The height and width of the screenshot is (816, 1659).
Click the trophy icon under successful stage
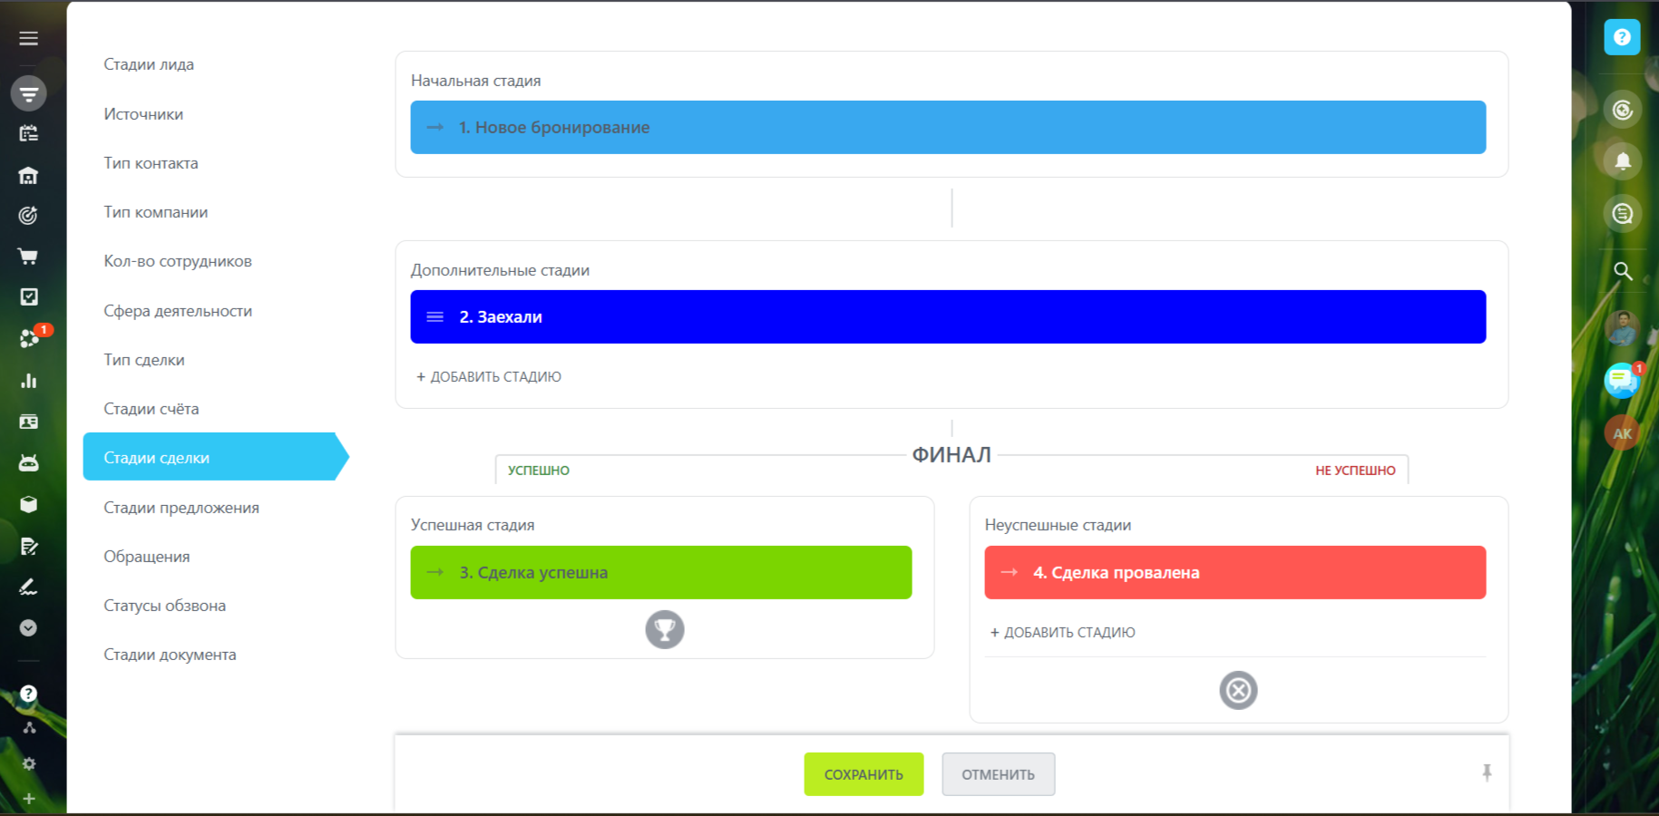click(665, 629)
